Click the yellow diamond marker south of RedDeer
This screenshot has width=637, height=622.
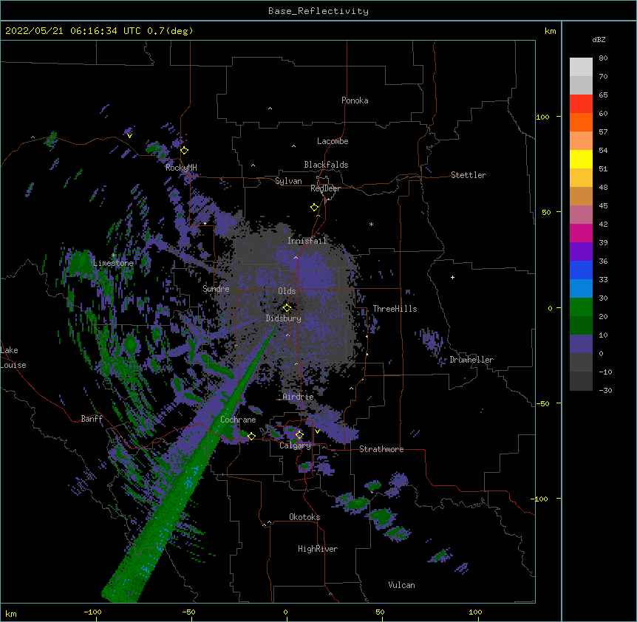pos(315,208)
